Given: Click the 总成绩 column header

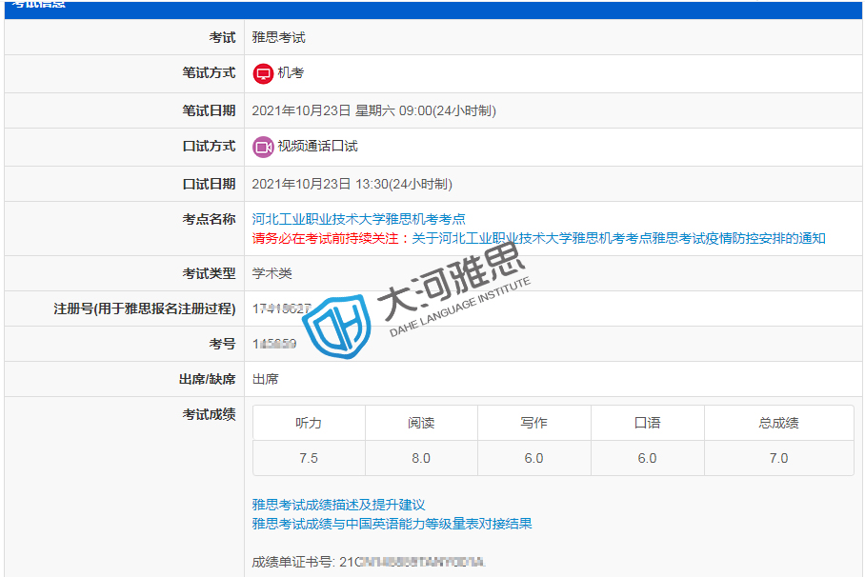Looking at the screenshot, I should click(x=779, y=423).
